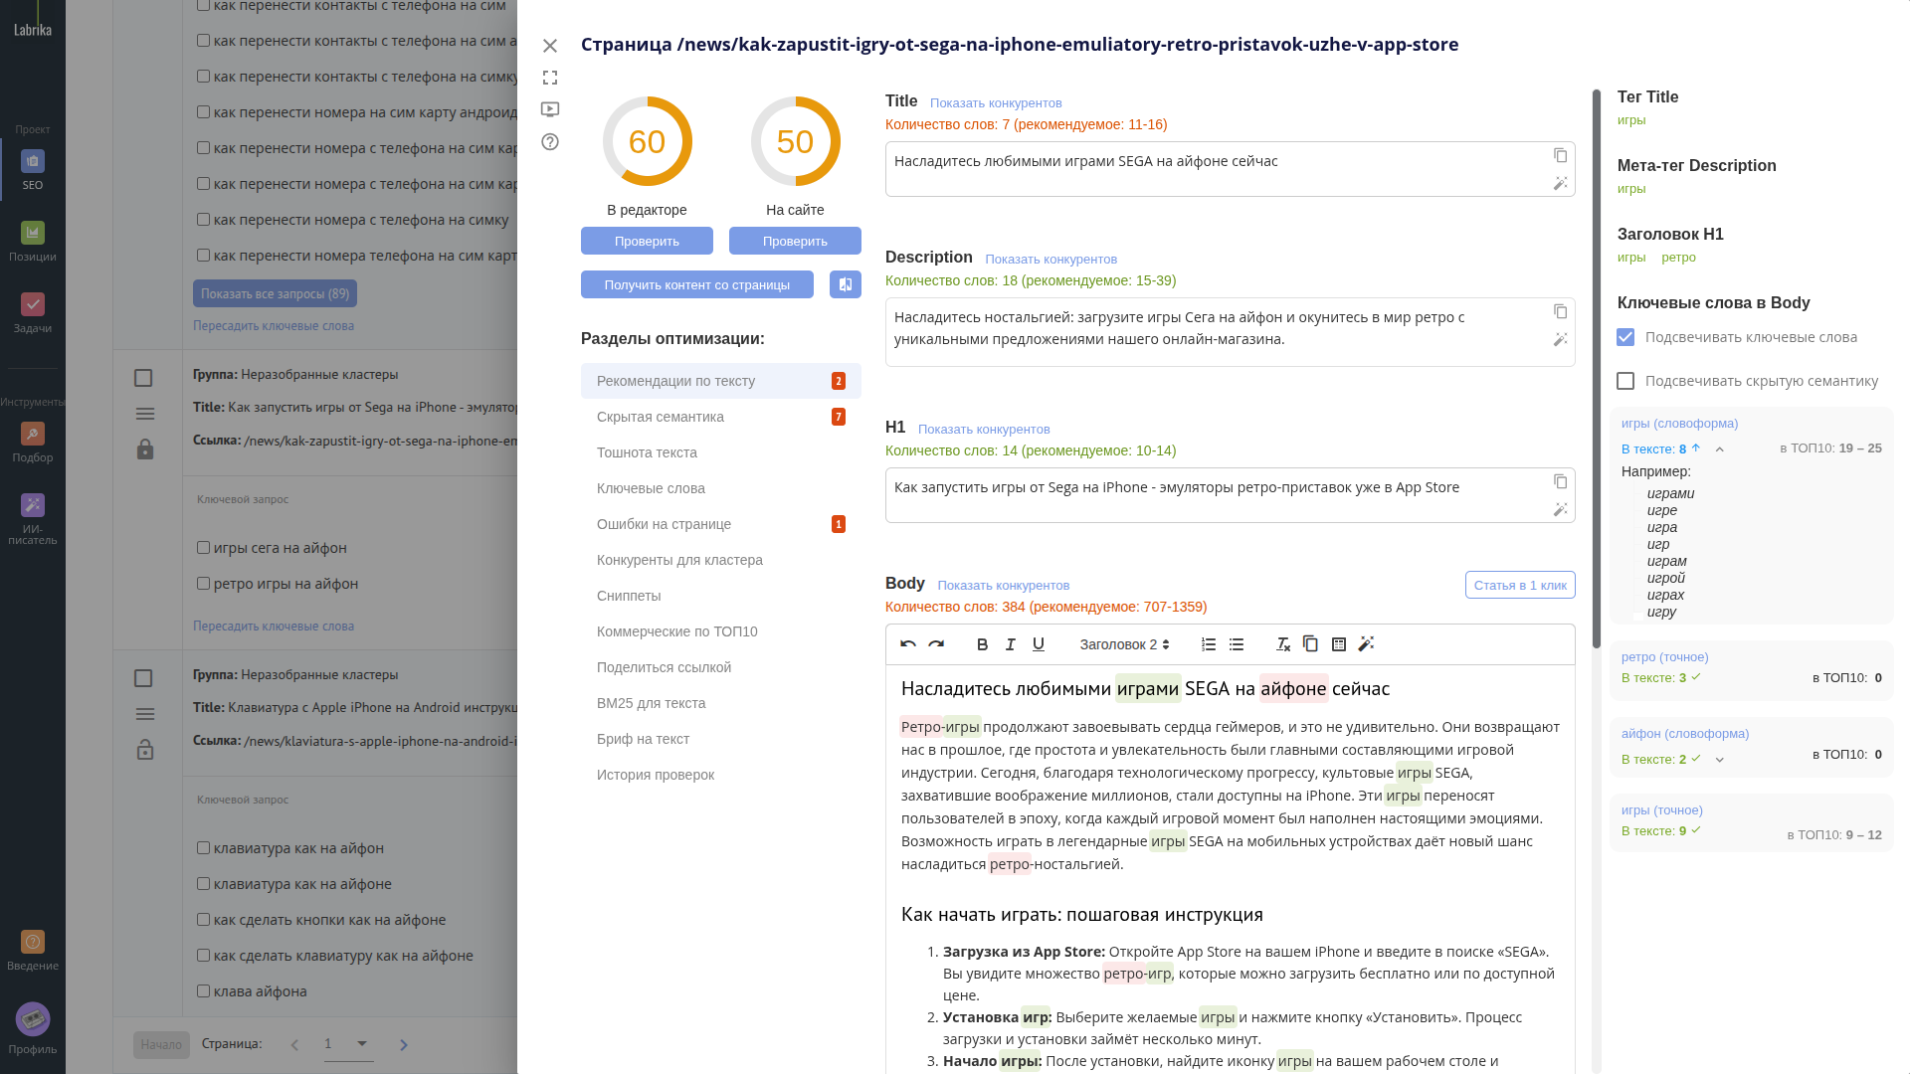Screen dimensions: 1910x1074
Task: Go to previous page in pagination
Action: coord(294,1045)
